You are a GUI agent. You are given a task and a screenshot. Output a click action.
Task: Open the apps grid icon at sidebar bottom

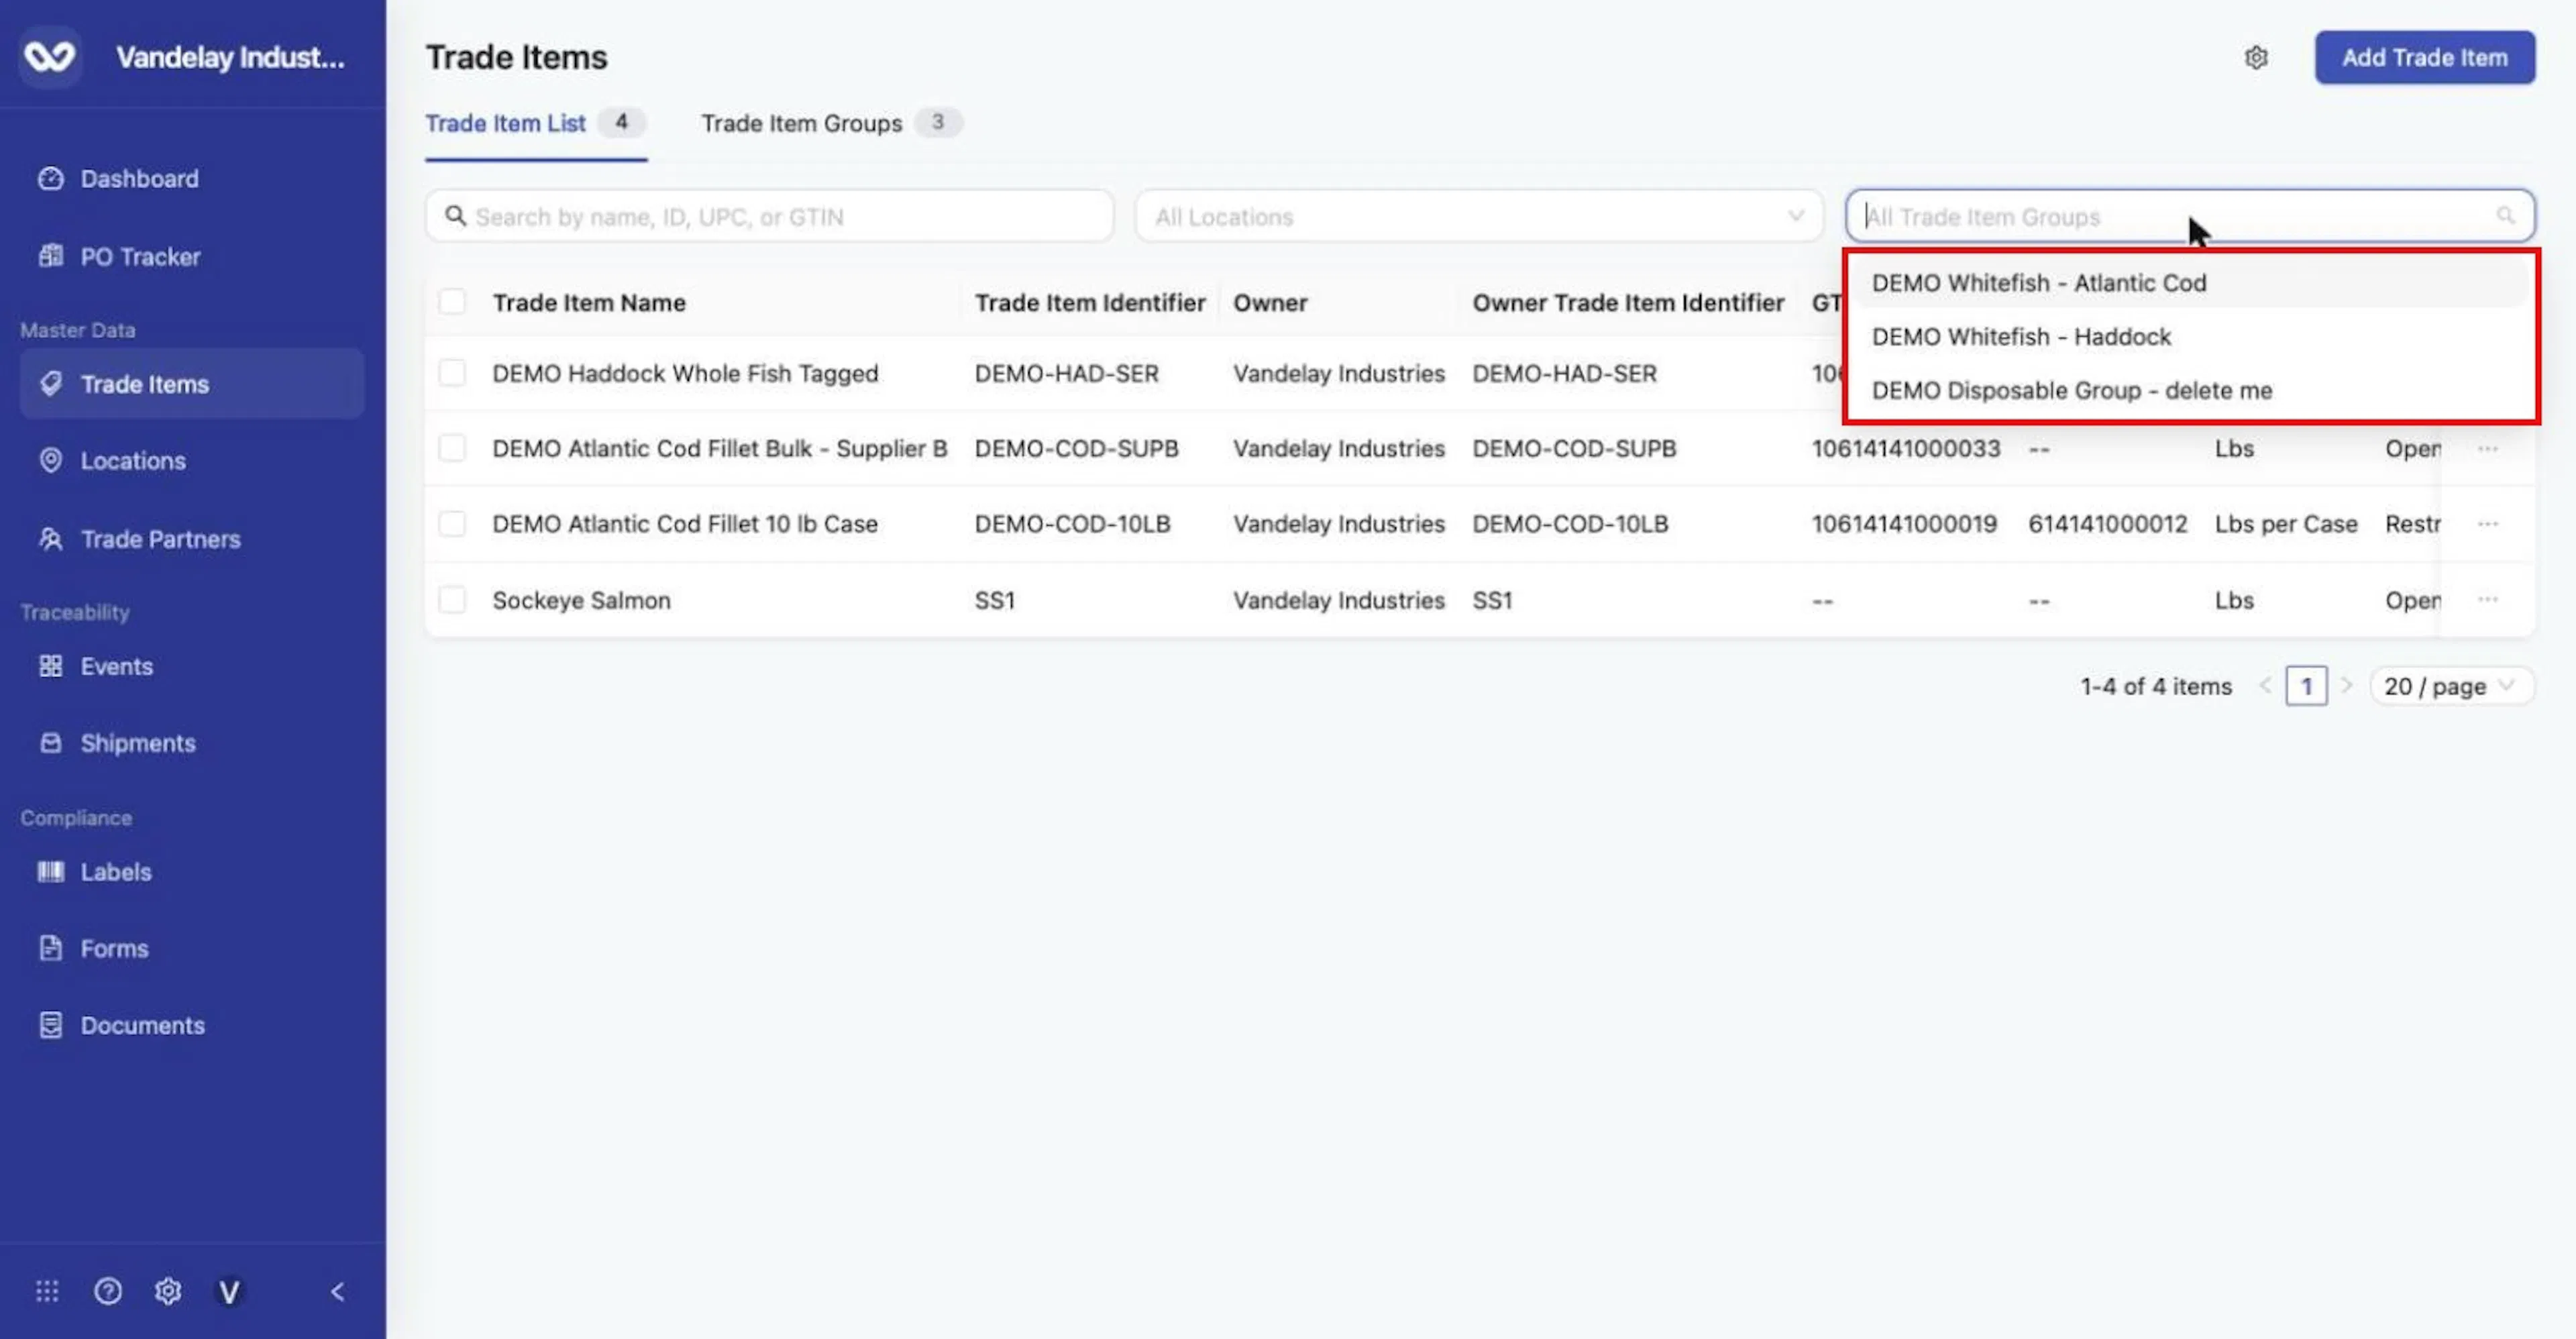(47, 1291)
